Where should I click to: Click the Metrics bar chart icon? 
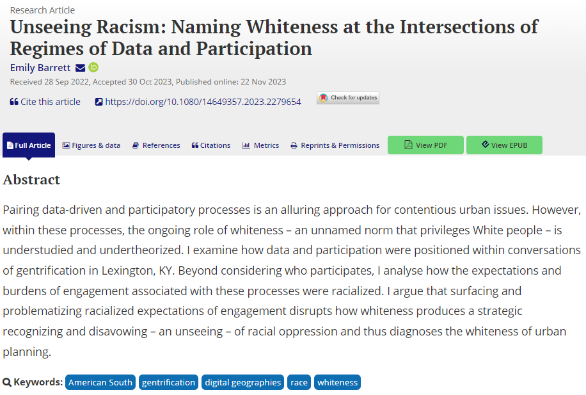(x=246, y=145)
